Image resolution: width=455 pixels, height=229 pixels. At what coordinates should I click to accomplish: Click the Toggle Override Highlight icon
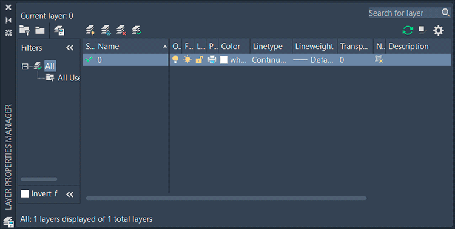pyautogui.click(x=422, y=30)
